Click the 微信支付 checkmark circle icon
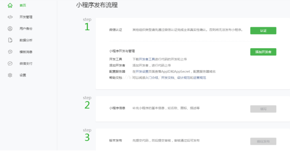Image resolution: width=290 pixels, height=154 pixels. click(10, 63)
